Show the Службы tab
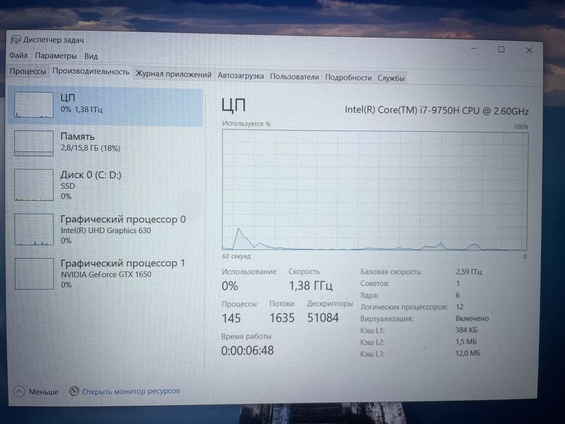 coord(391,78)
